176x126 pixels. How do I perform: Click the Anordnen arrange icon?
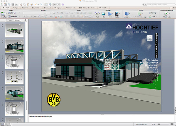(127, 15)
